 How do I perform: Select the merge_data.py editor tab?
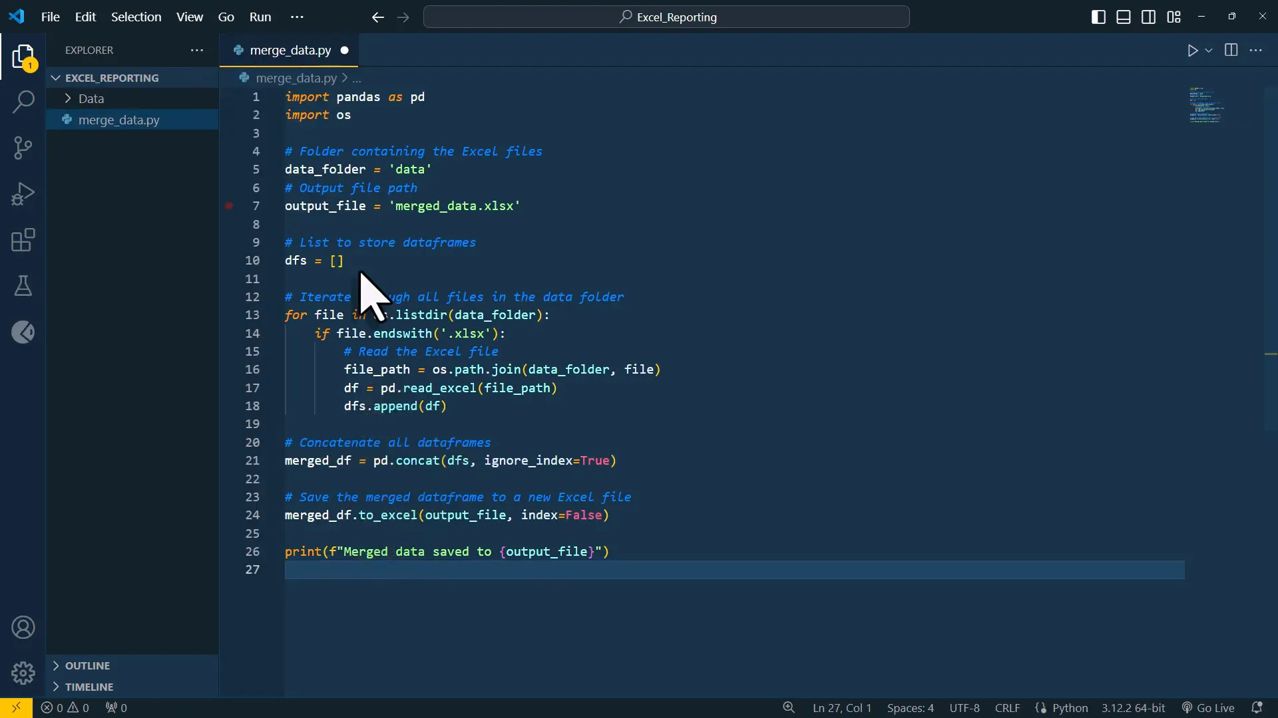coord(290,51)
